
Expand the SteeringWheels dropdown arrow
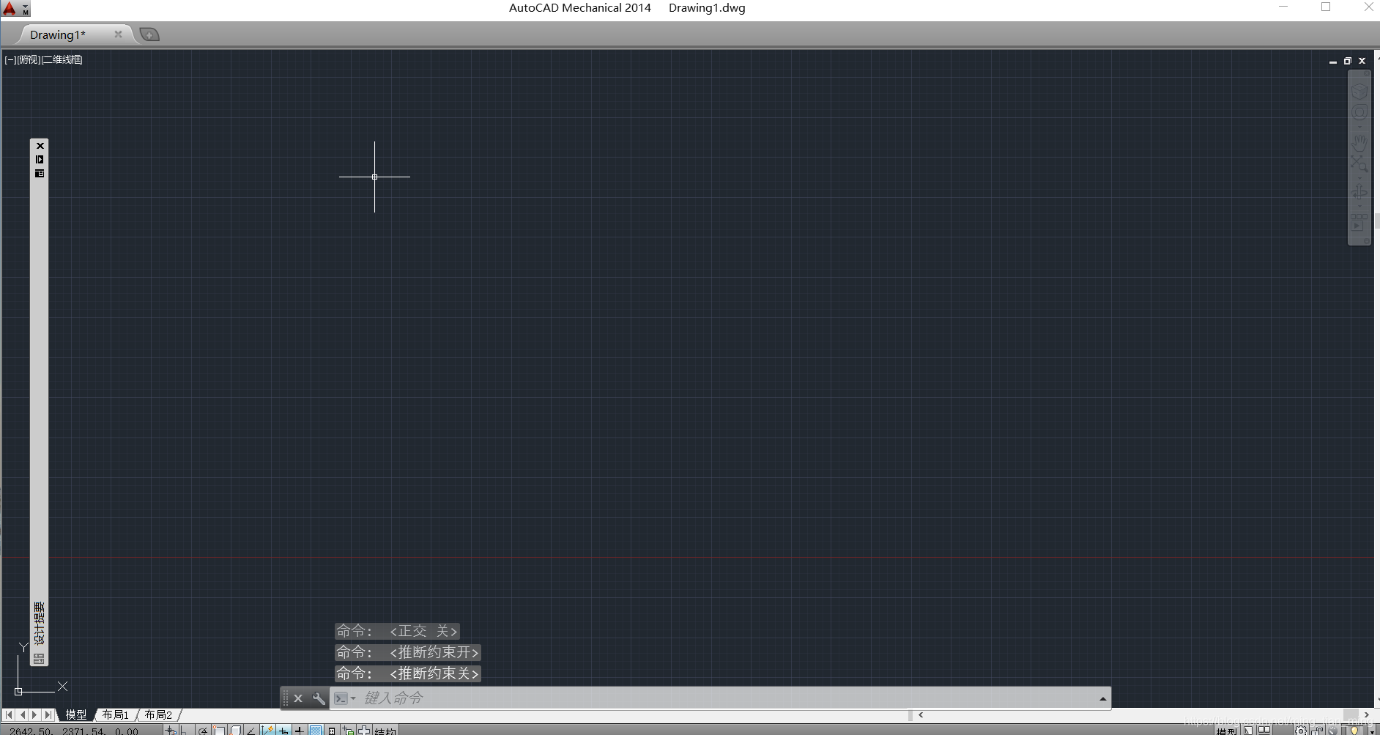(1359, 127)
